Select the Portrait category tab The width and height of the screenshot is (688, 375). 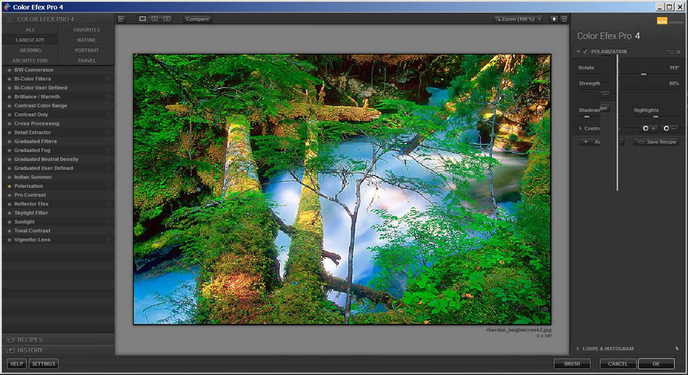point(86,50)
